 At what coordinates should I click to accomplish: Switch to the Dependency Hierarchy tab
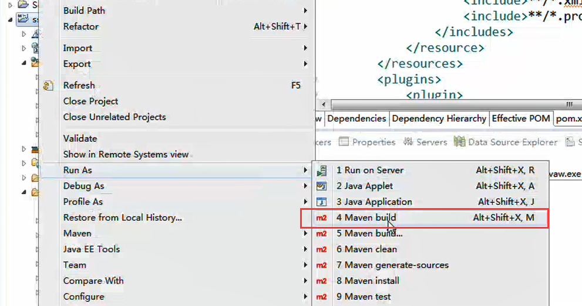point(439,118)
